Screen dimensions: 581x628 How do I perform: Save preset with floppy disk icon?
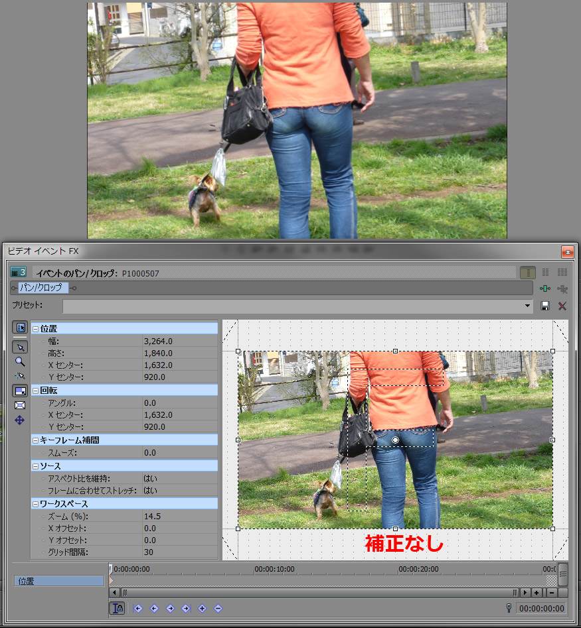(x=545, y=306)
